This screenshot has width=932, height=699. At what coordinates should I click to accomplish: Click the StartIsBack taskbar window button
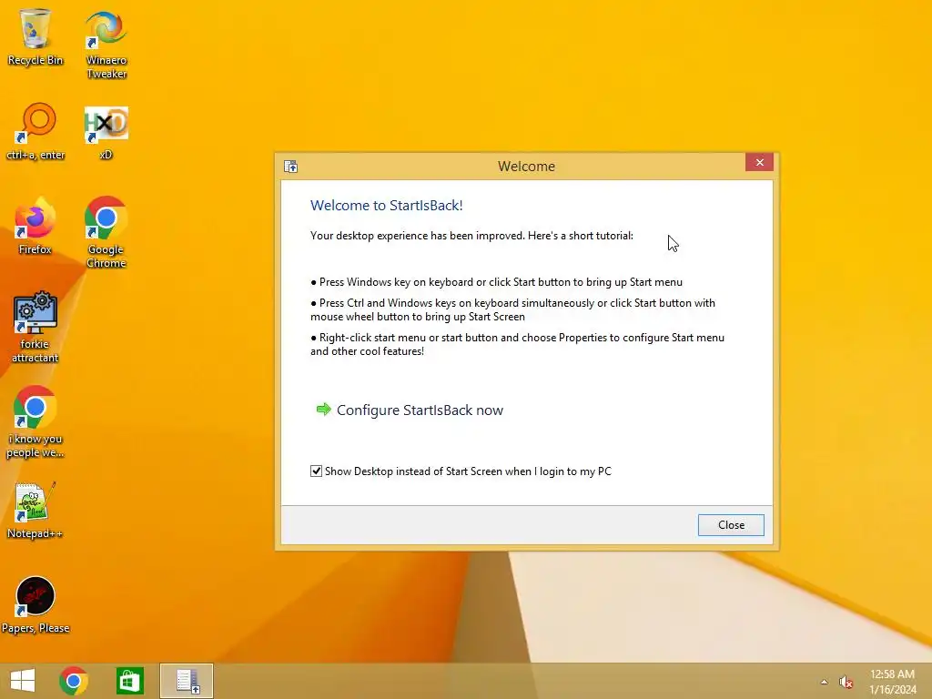[187, 681]
